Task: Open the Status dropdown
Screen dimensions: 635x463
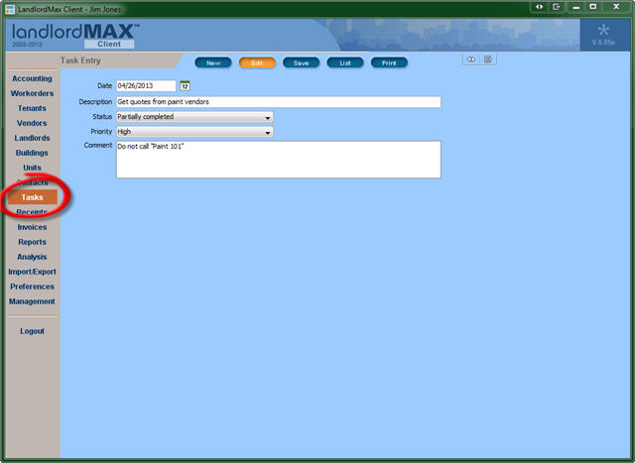Action: click(194, 117)
